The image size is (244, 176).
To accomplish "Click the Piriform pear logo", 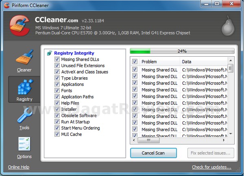I will tap(228, 26).
